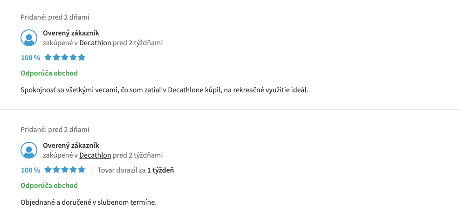Click third star in the review without delivery info

click(65, 57)
